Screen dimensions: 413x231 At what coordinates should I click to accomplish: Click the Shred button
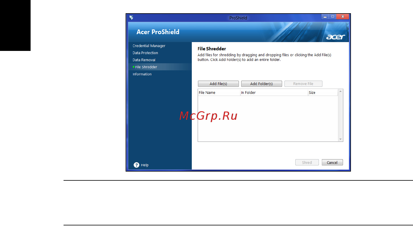[307, 162]
